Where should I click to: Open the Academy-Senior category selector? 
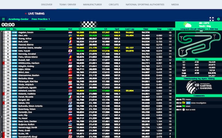[18, 19]
